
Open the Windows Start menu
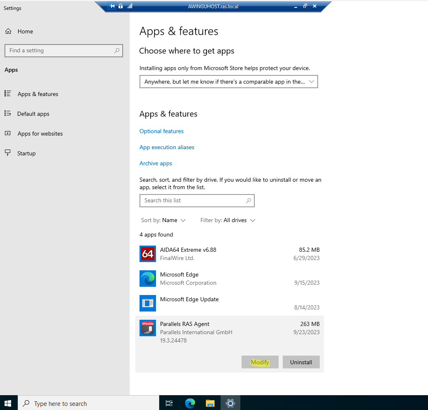[8, 403]
